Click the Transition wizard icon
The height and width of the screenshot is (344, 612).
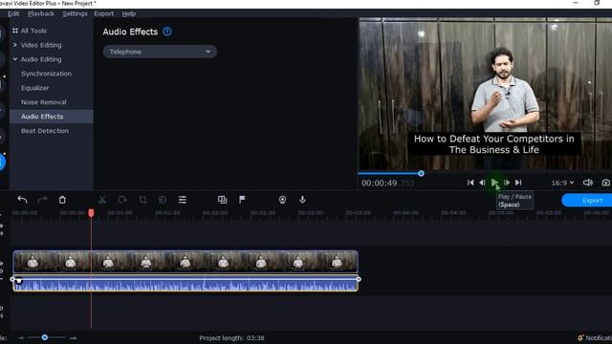tap(222, 200)
